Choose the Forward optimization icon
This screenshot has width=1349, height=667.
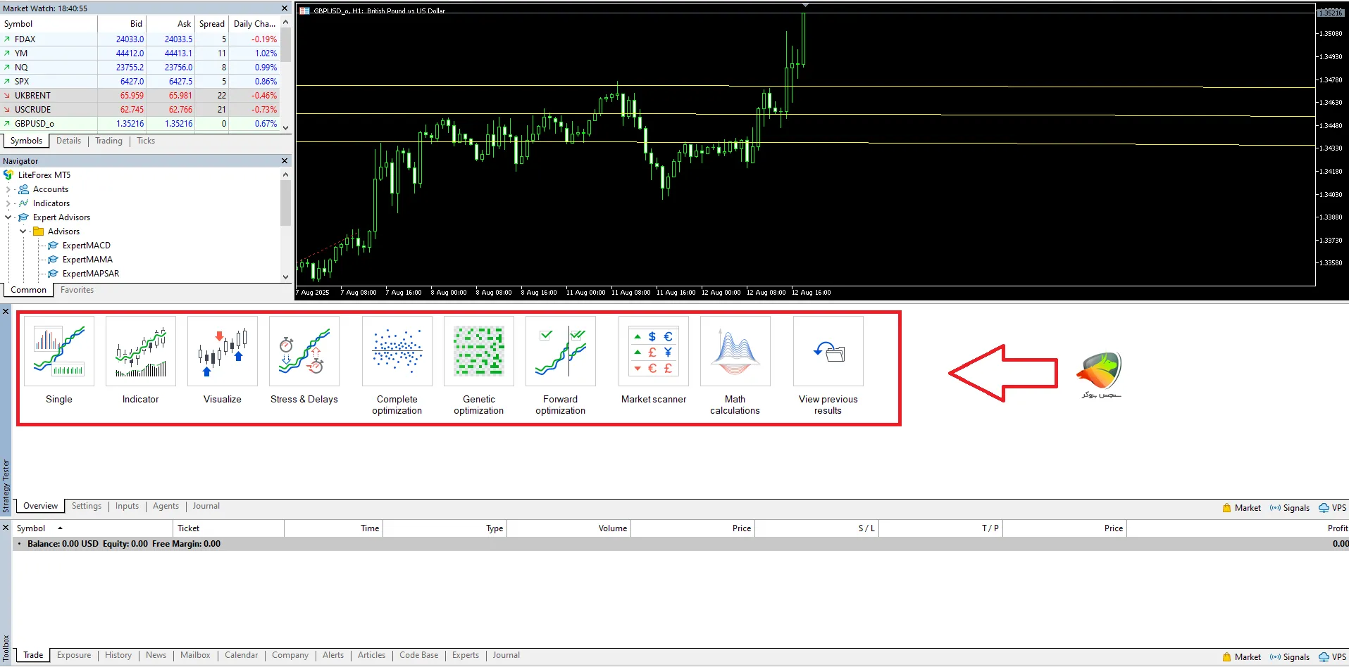[x=561, y=351]
